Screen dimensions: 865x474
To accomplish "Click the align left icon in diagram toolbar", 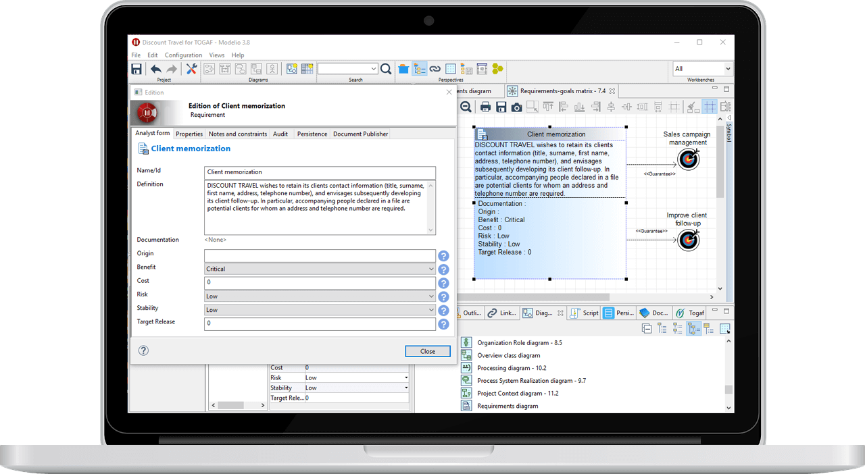I will pyautogui.click(x=564, y=107).
